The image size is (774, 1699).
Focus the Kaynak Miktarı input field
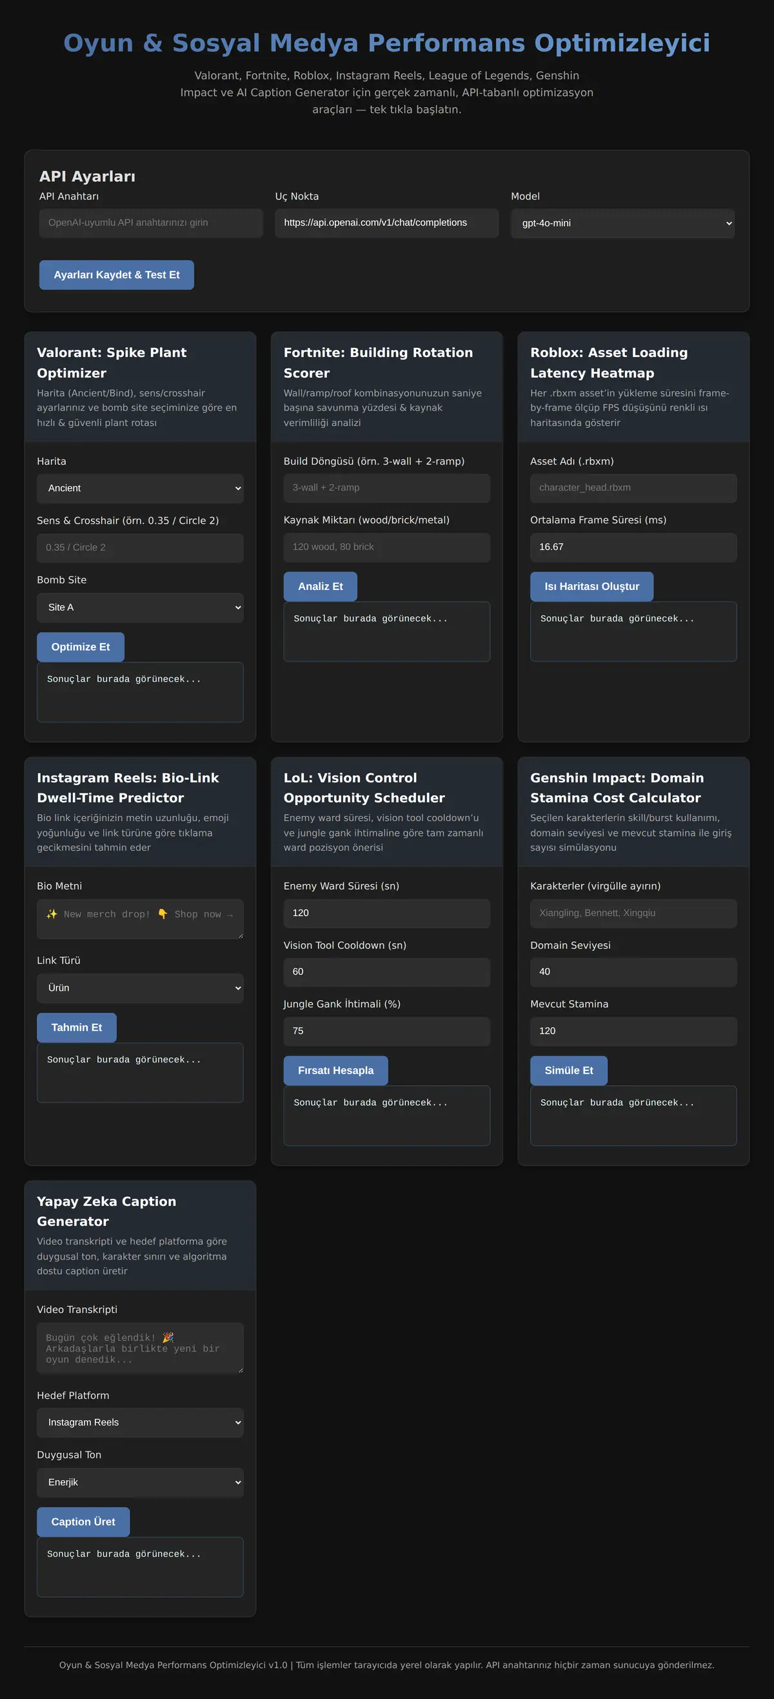pos(387,547)
